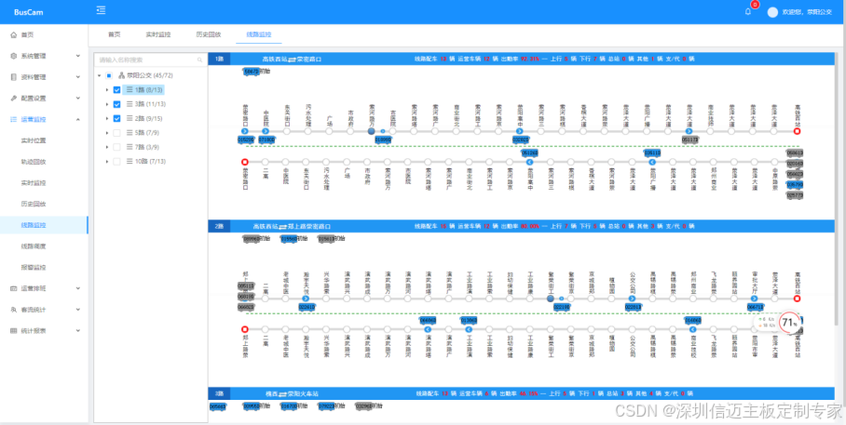The width and height of the screenshot is (846, 425).
Task: Collapse sidebar with the menu fold icon
Action: coord(101,10)
